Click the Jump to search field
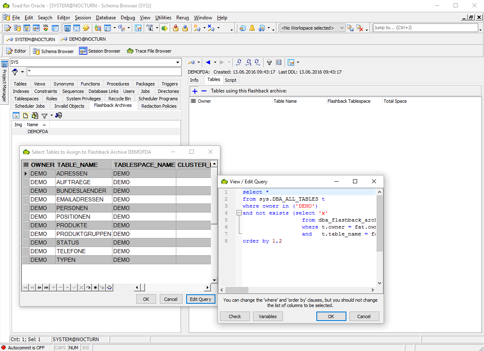Viewport: 484px width, 351px height. point(426,28)
